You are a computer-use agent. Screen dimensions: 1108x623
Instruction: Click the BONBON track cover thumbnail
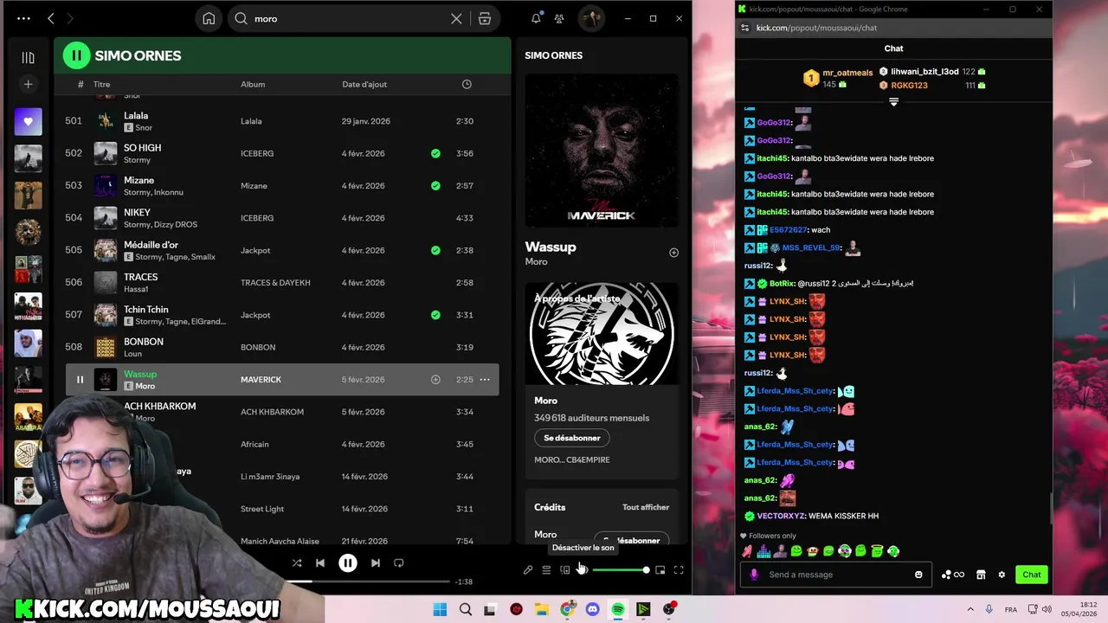(x=106, y=347)
